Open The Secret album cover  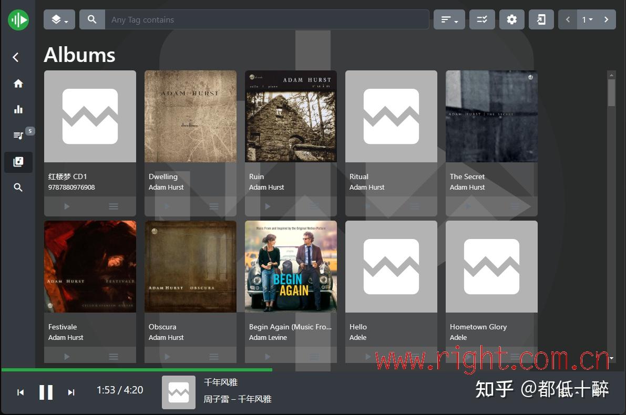(x=491, y=117)
